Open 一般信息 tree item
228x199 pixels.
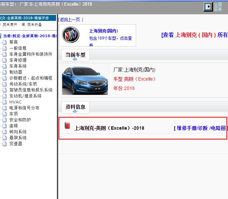[18, 48]
